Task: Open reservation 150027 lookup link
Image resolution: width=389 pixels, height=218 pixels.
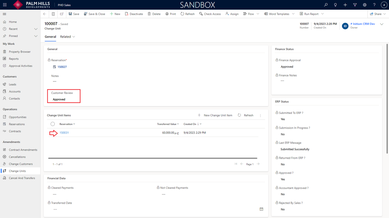Action: (62, 67)
